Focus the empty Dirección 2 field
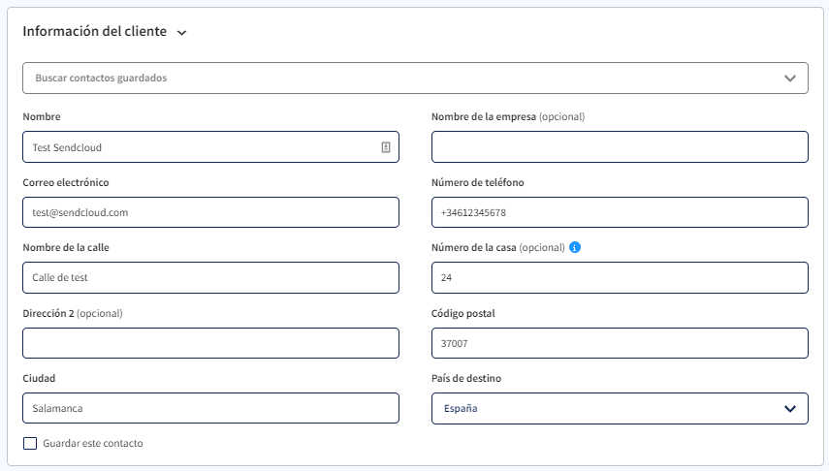 coord(210,343)
